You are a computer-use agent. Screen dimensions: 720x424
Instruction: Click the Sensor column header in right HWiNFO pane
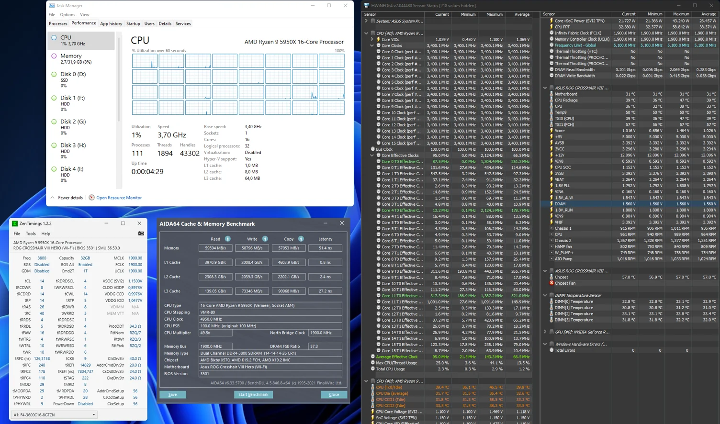click(x=576, y=14)
